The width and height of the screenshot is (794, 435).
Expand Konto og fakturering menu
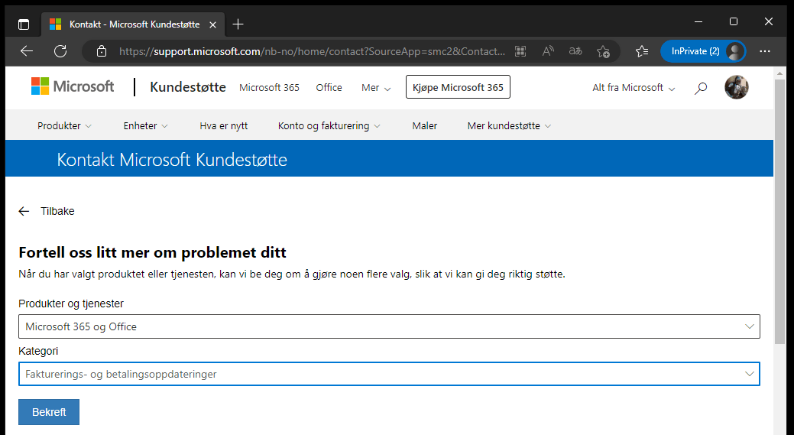tap(329, 125)
